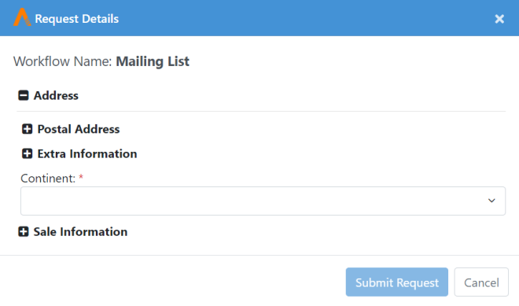Expand Extra Information using plus icon

28,153
